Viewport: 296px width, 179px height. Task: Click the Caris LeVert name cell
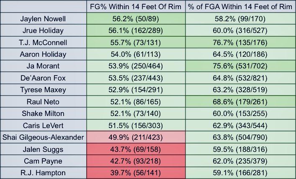click(43, 125)
